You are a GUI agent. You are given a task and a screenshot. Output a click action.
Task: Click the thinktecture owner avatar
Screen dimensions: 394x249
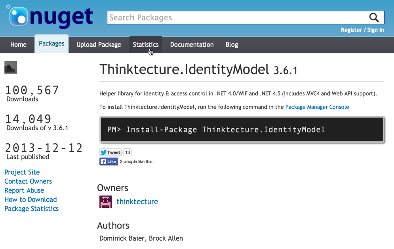pos(106,202)
